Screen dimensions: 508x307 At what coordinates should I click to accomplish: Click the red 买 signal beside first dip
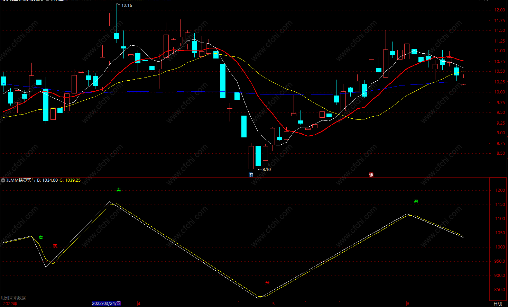pyautogui.click(x=55, y=246)
